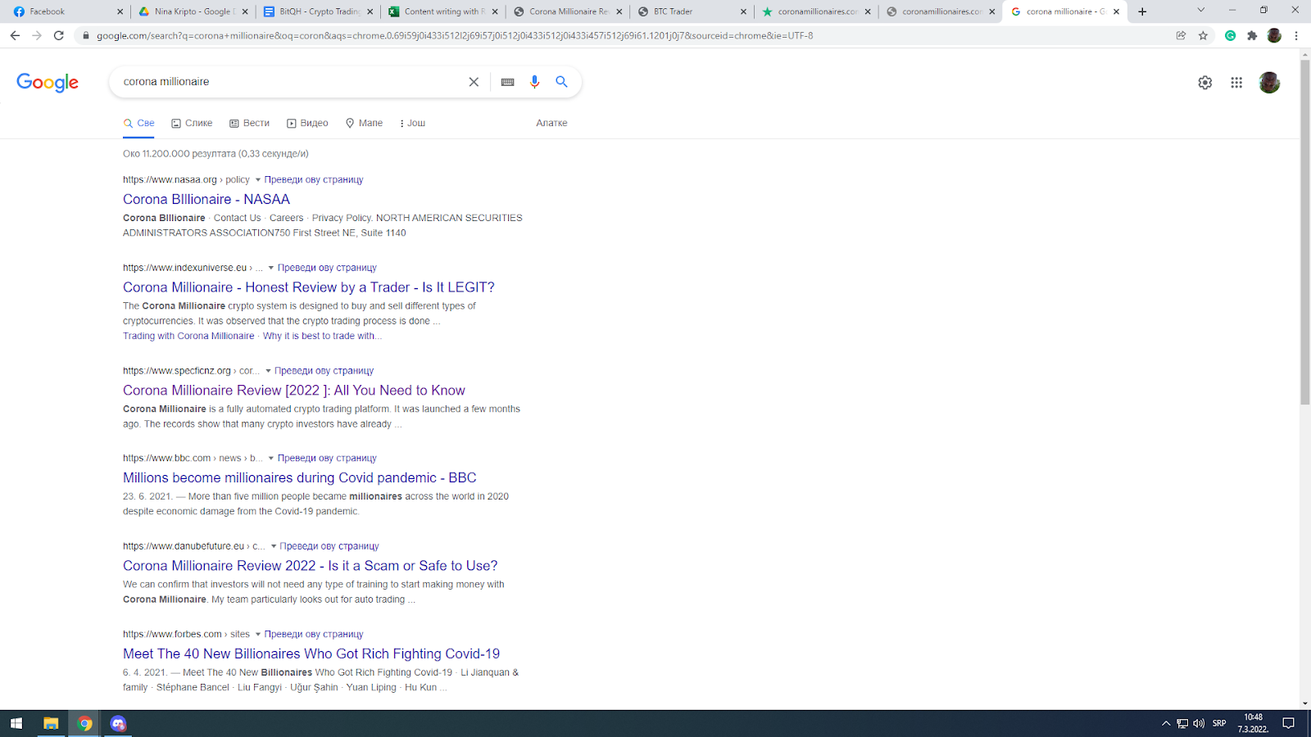
Task: View site information lock icon
Action: (85, 35)
